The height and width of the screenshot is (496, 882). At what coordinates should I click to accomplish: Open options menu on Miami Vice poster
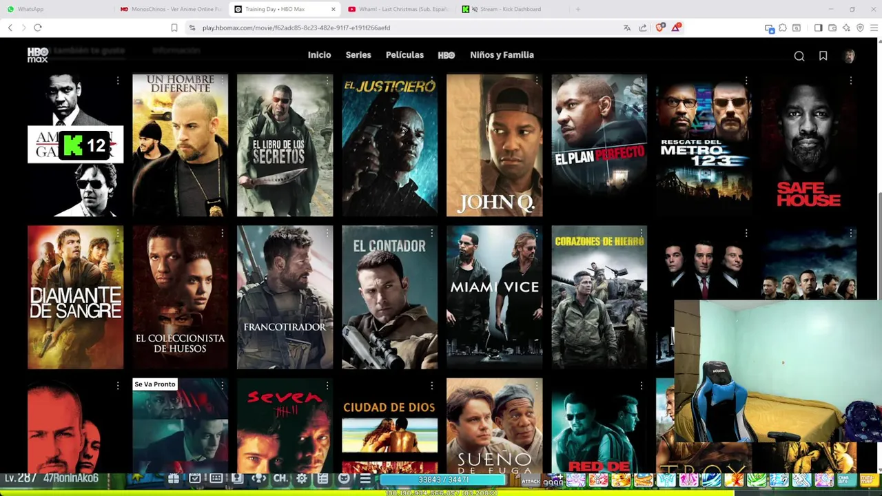click(x=537, y=234)
